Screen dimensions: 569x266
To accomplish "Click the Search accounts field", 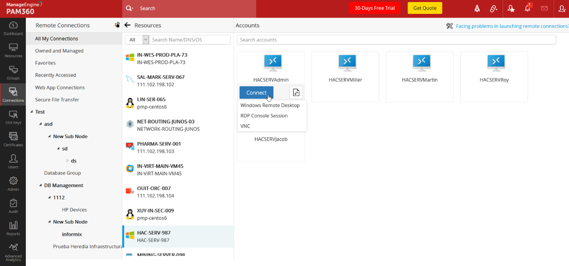I will [396, 40].
